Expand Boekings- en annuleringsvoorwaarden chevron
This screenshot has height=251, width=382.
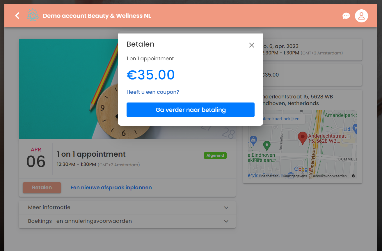pos(226,221)
